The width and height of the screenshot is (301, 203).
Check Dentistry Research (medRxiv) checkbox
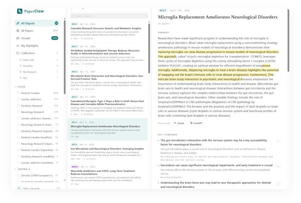tap(18, 156)
